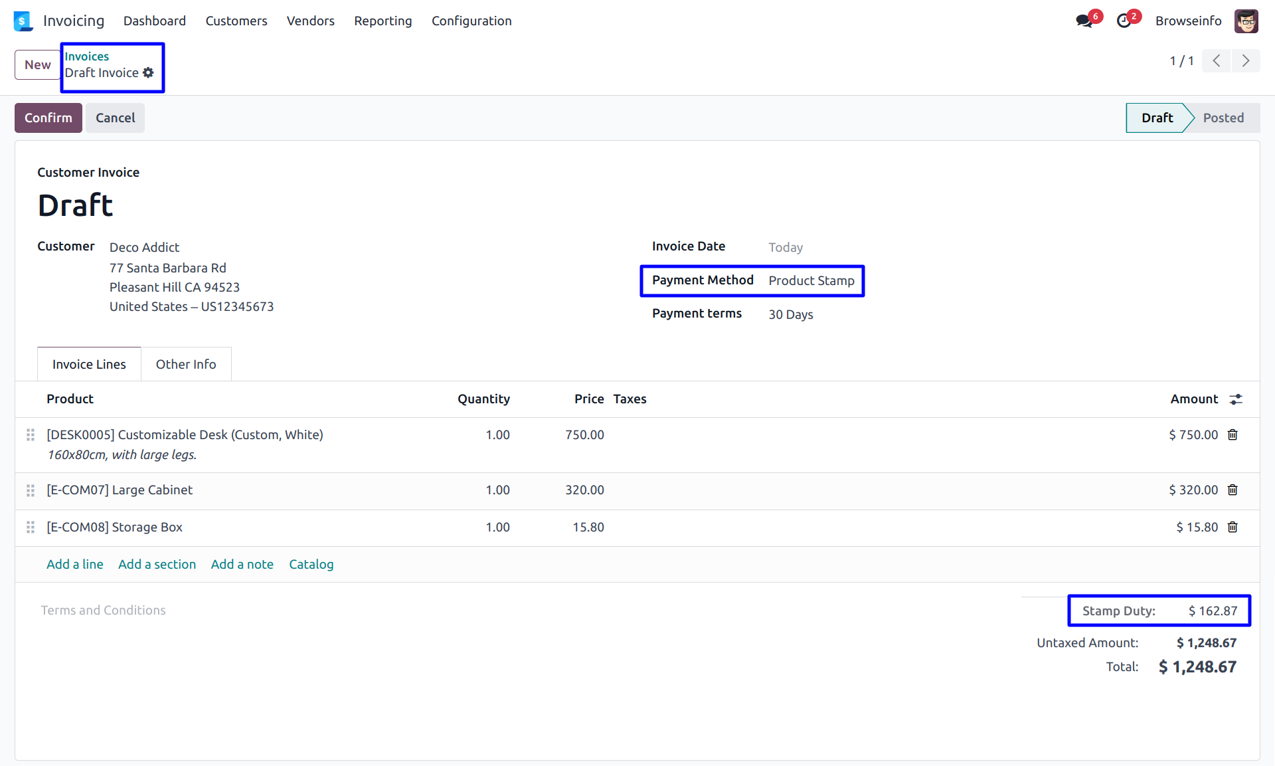Image resolution: width=1275 pixels, height=766 pixels.
Task: Delete the Customizable Desk invoice line
Action: (x=1232, y=434)
